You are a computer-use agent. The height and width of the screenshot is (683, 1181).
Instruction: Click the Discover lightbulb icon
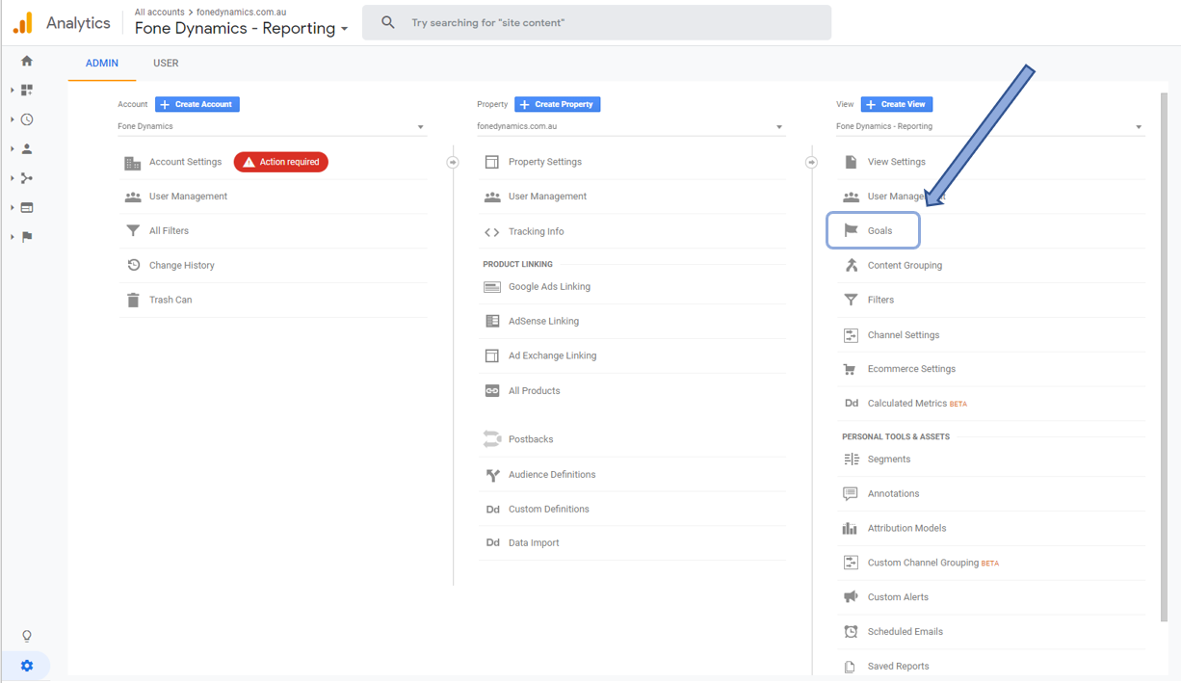point(27,636)
